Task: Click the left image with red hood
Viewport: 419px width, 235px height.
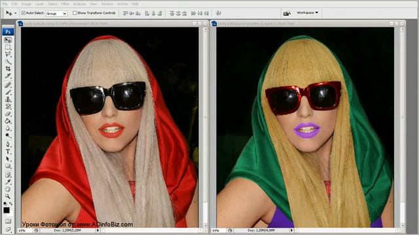Action: click(x=110, y=127)
